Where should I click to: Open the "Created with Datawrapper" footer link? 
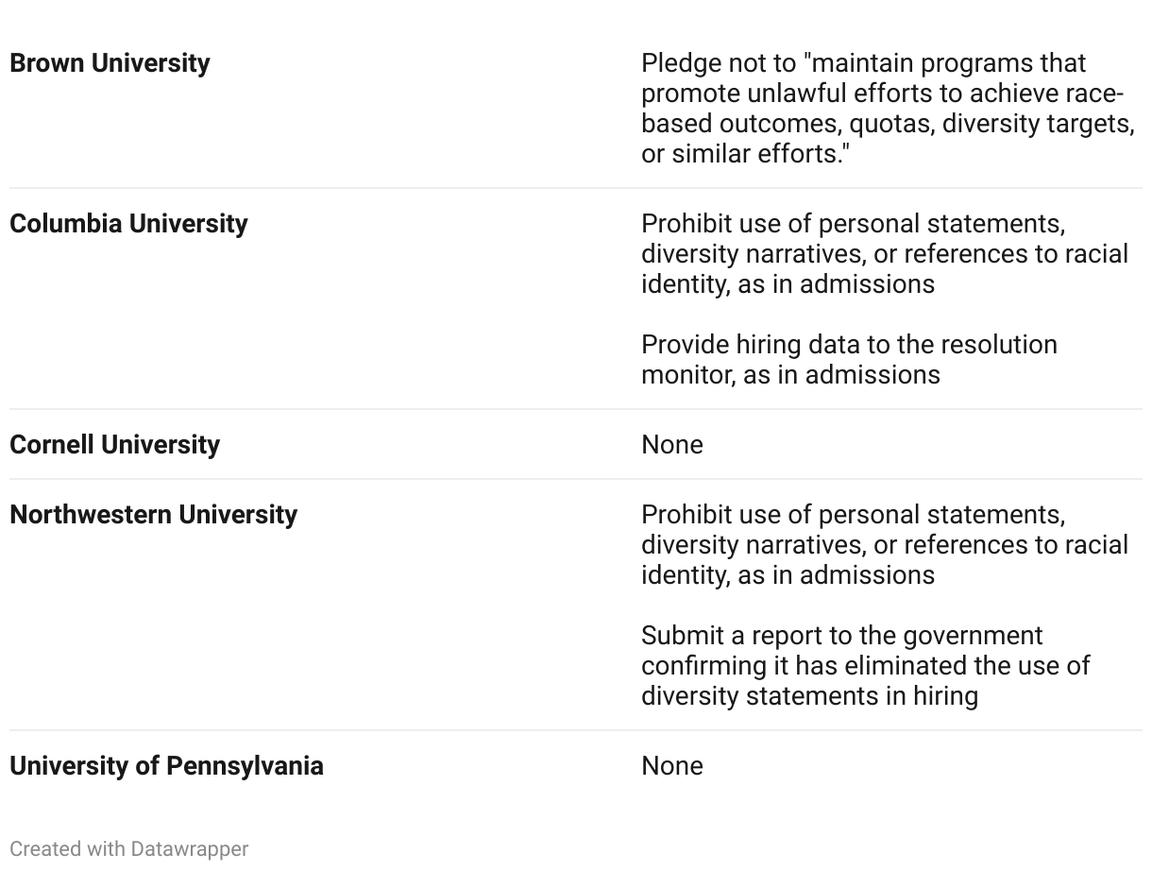(x=129, y=849)
